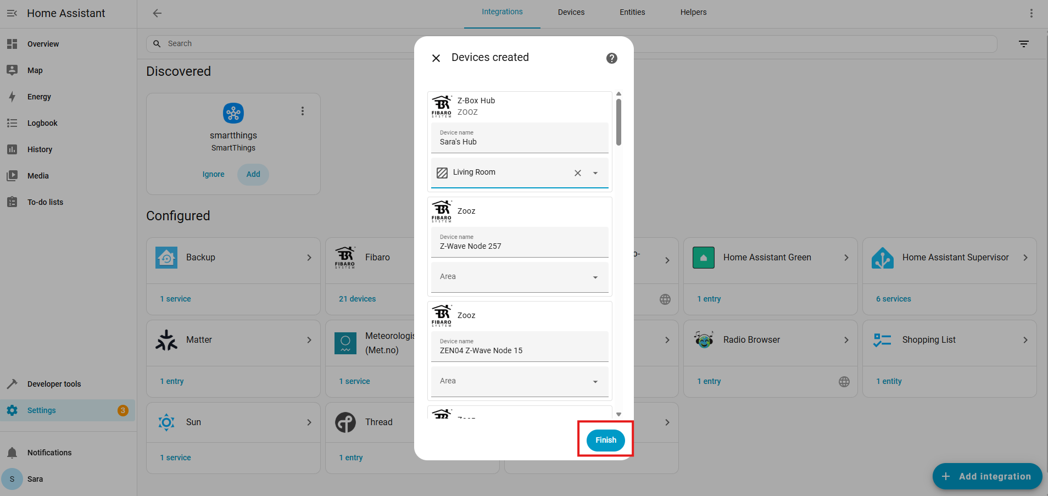Open the top-right overflow menu
The image size is (1048, 496).
pyautogui.click(x=1031, y=13)
